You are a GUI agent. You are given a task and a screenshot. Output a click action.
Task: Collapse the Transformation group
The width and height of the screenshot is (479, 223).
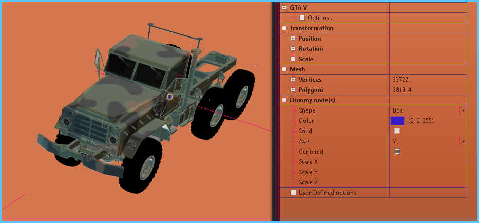[x=284, y=28]
